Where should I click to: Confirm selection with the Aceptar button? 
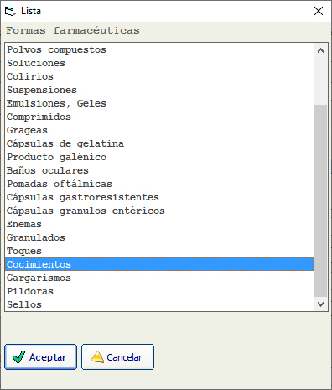pyautogui.click(x=40, y=357)
